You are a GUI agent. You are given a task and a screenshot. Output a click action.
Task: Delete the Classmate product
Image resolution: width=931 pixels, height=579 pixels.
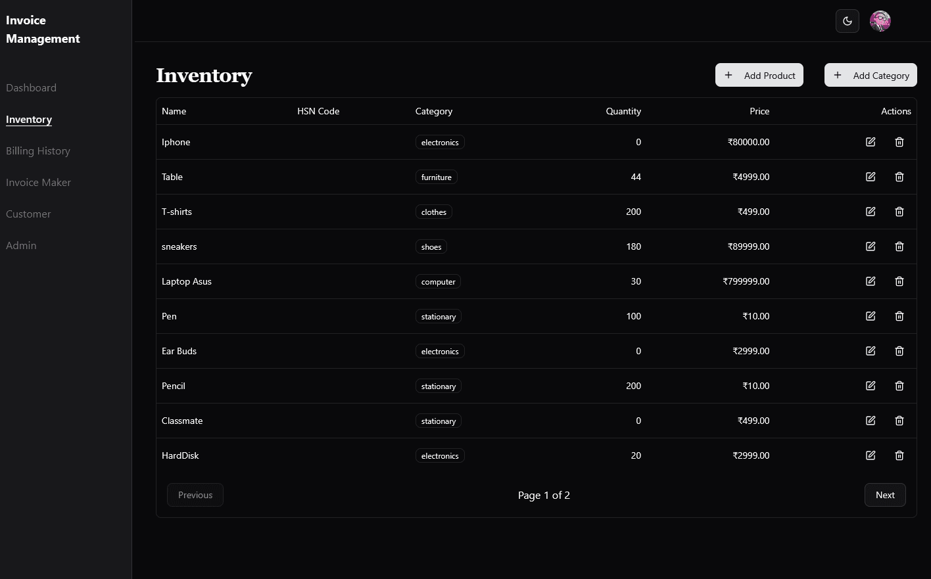(899, 421)
